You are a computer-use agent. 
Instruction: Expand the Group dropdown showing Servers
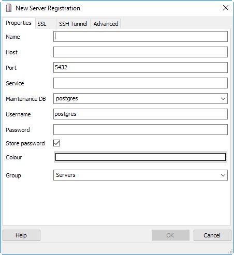[140, 175]
